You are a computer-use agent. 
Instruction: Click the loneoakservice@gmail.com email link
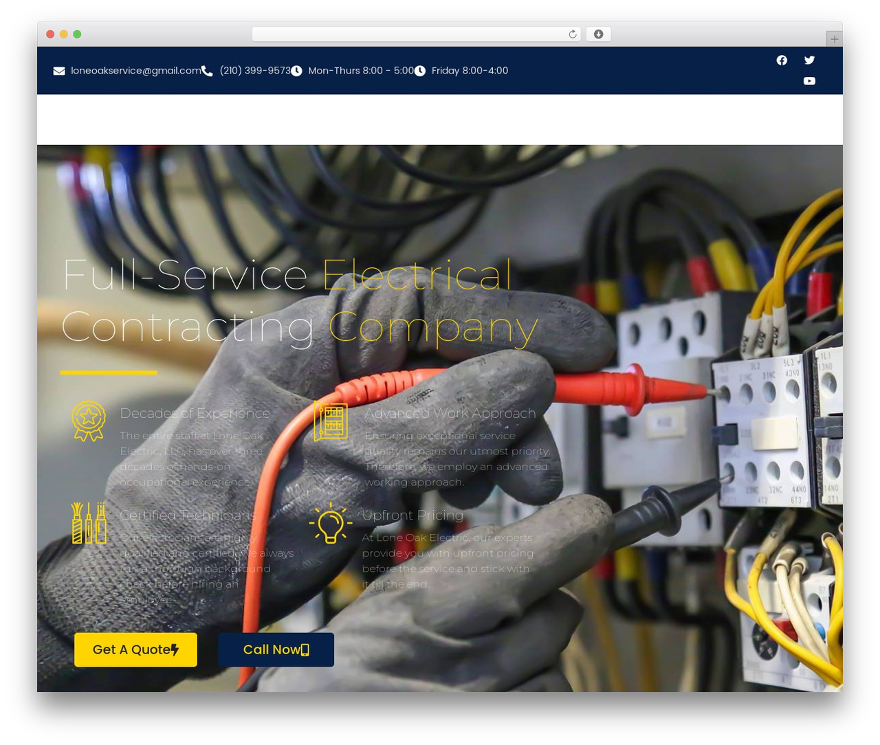click(136, 71)
